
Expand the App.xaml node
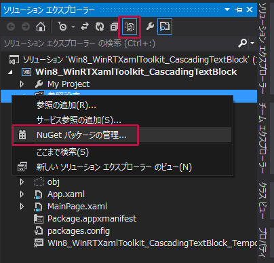pyautogui.click(x=22, y=194)
